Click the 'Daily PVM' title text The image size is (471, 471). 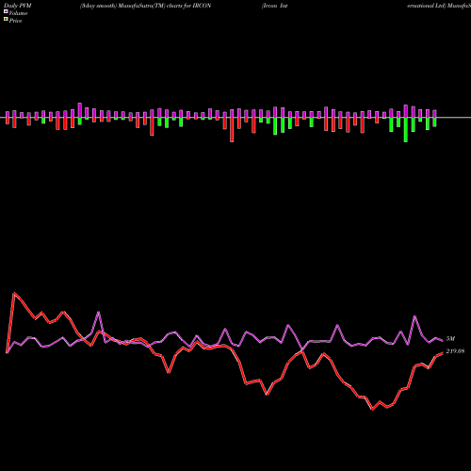pyautogui.click(x=18, y=6)
